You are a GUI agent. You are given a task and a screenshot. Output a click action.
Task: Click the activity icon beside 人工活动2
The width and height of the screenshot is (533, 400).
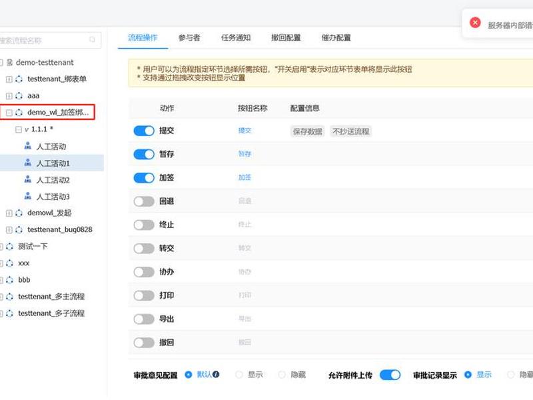(x=28, y=179)
